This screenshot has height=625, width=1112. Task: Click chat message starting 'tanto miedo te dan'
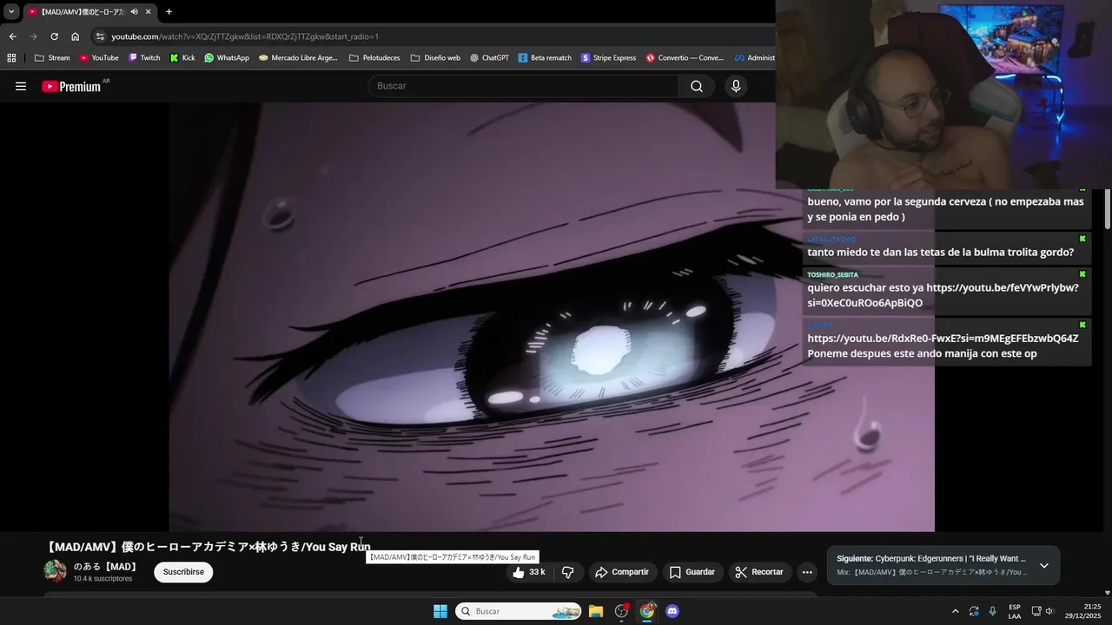pyautogui.click(x=941, y=252)
